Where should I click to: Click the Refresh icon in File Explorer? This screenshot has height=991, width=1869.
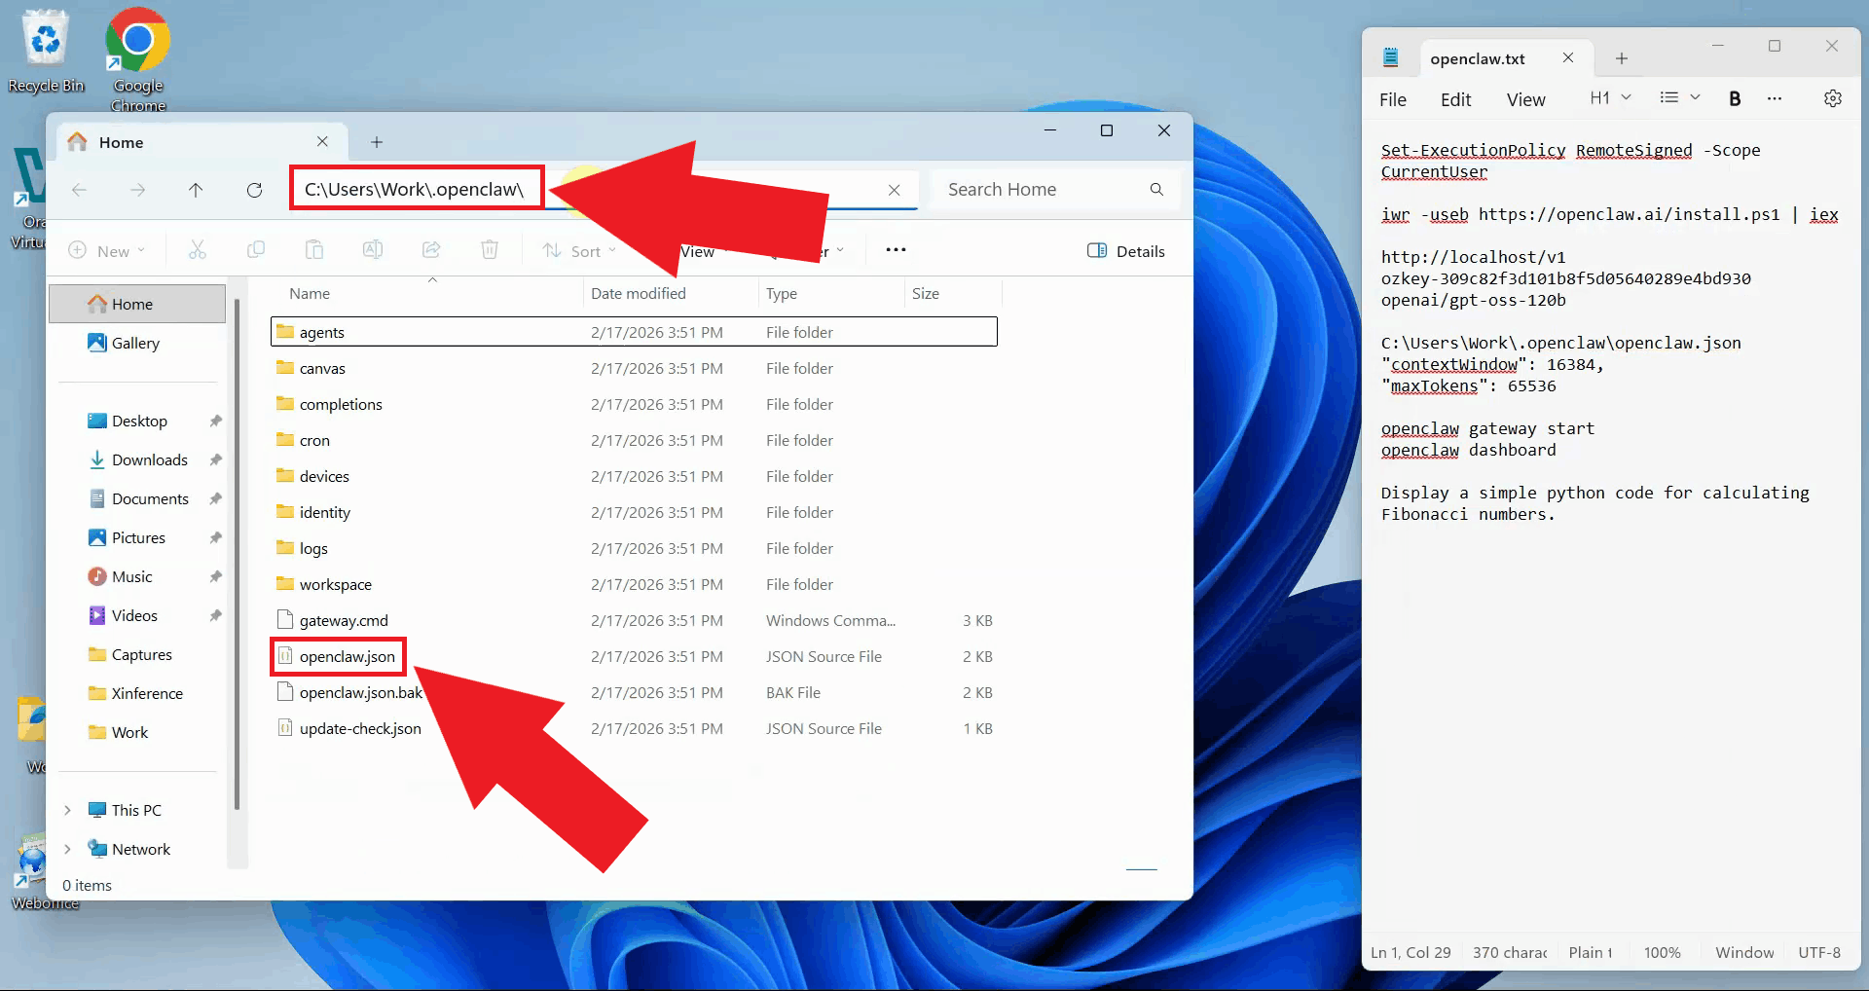(254, 190)
